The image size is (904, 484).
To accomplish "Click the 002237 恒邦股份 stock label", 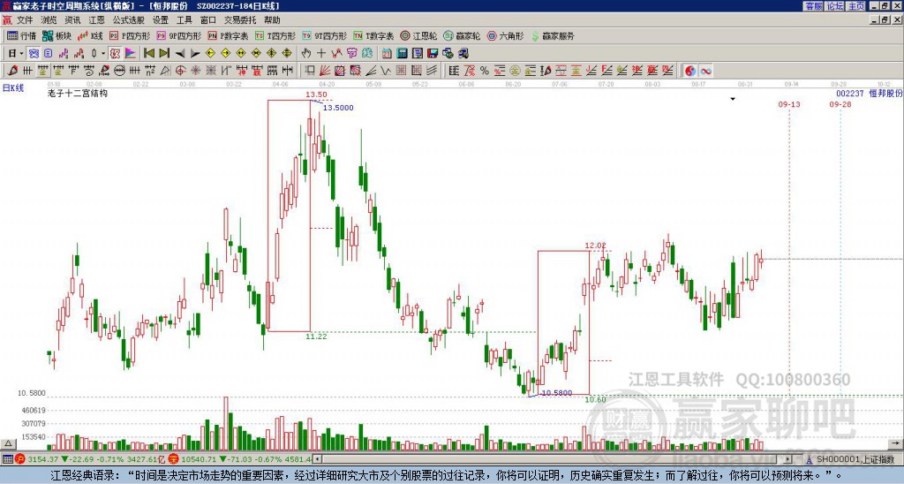I will [869, 93].
